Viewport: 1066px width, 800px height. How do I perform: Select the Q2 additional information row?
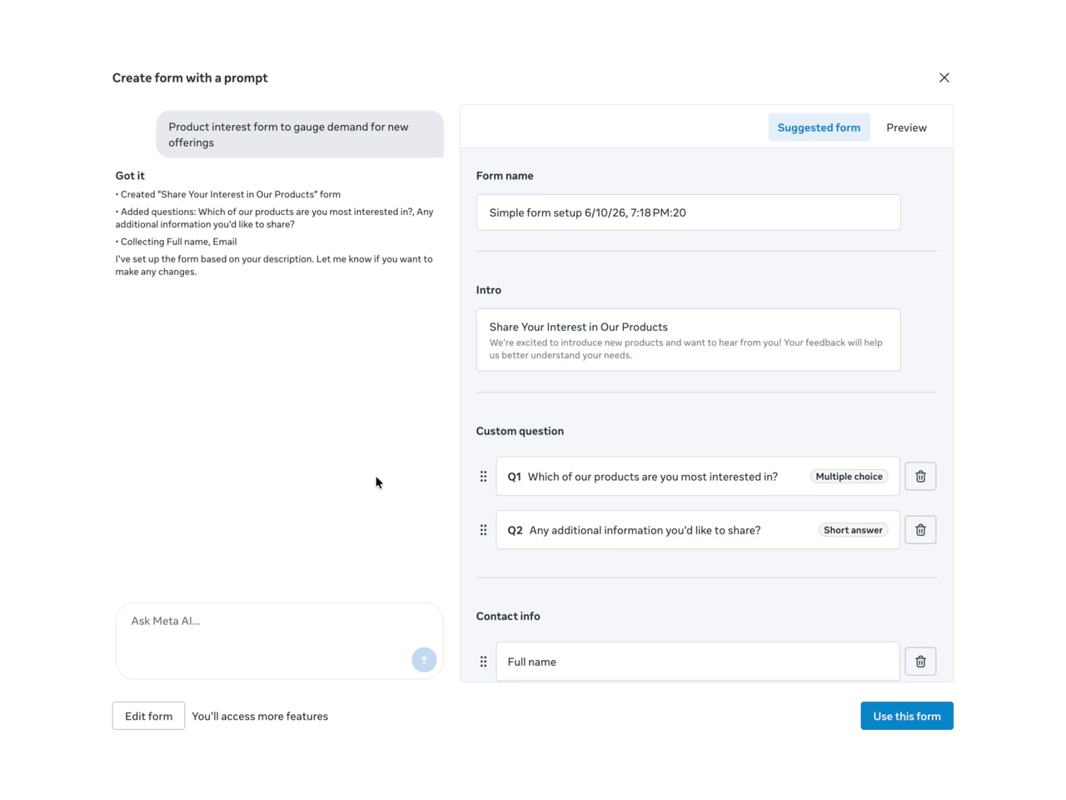coord(698,530)
